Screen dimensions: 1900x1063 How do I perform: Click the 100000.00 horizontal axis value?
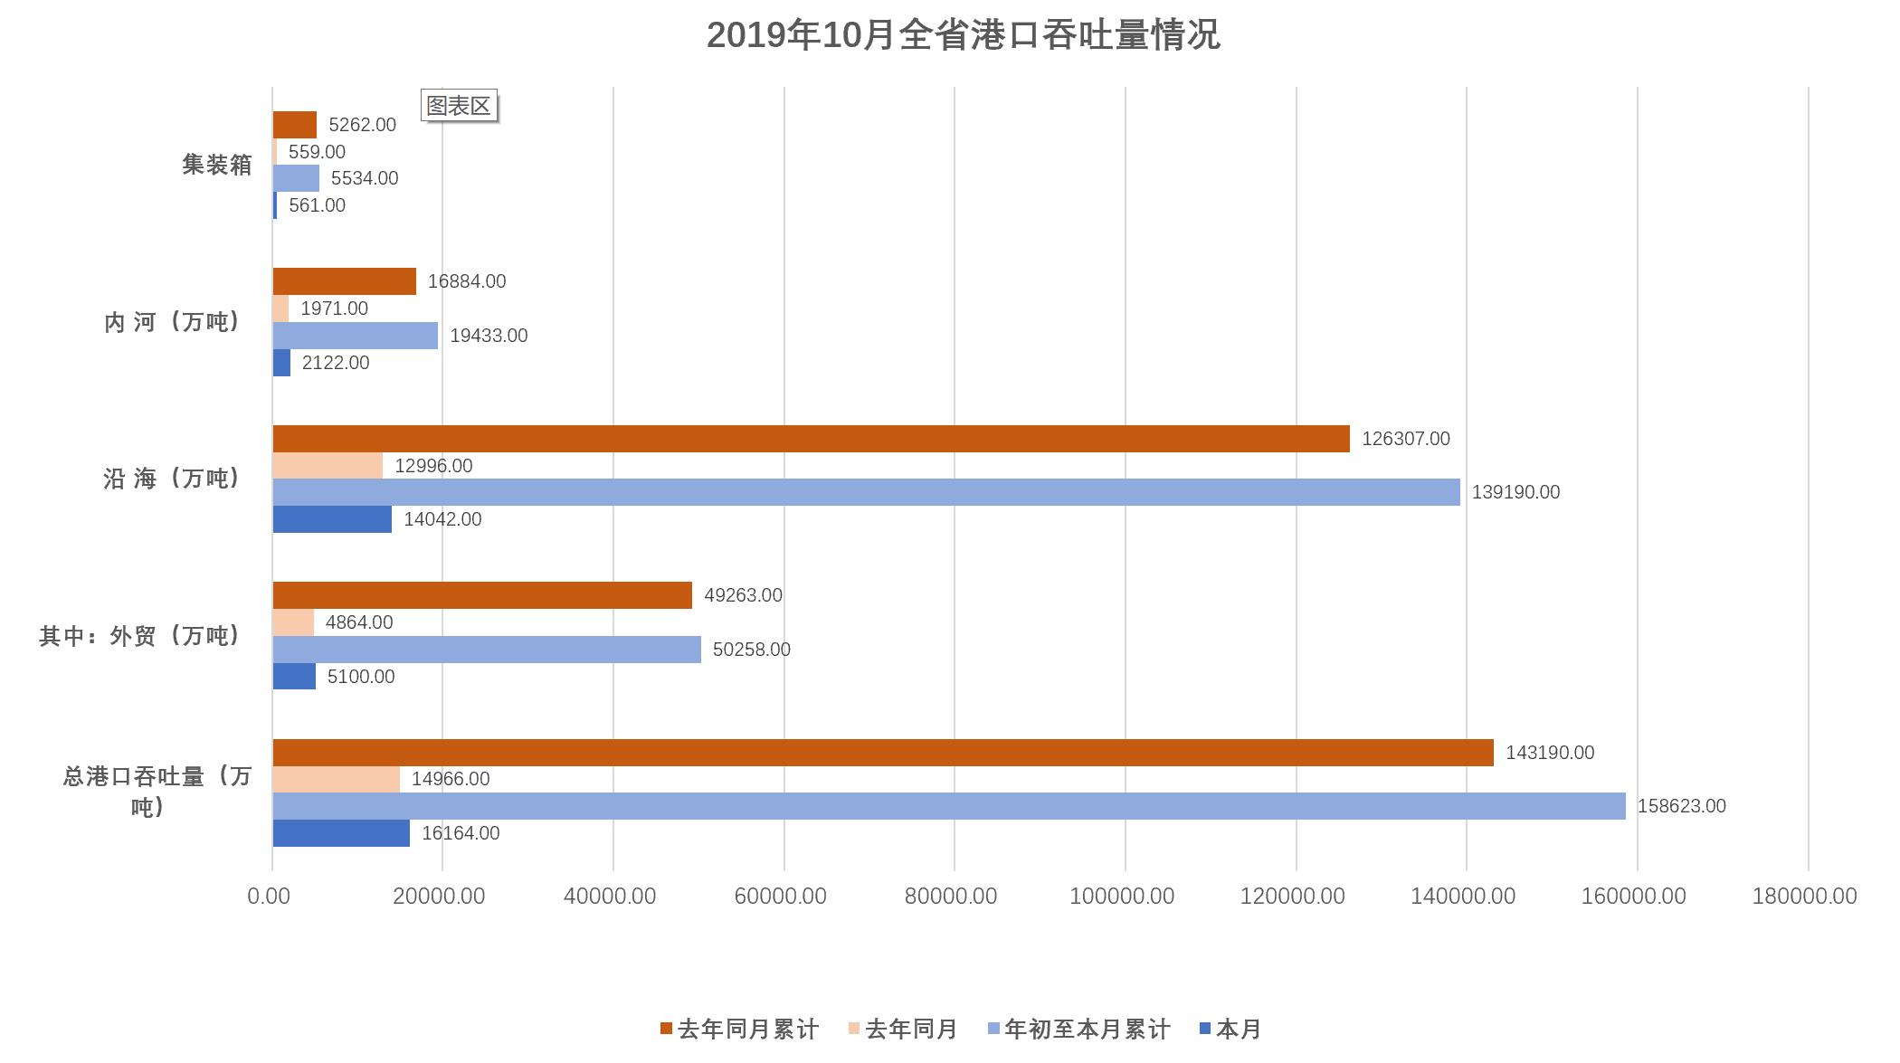(1122, 897)
